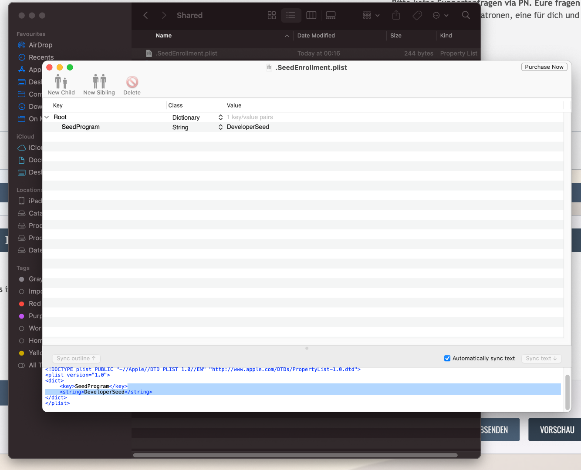Select the Root key row
This screenshot has width=581, height=470.
(x=60, y=117)
